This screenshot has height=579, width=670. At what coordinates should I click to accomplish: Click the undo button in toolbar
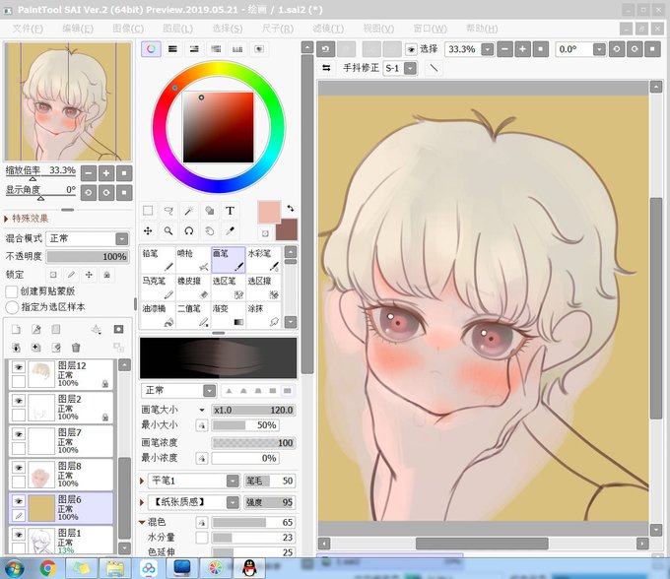pos(325,49)
